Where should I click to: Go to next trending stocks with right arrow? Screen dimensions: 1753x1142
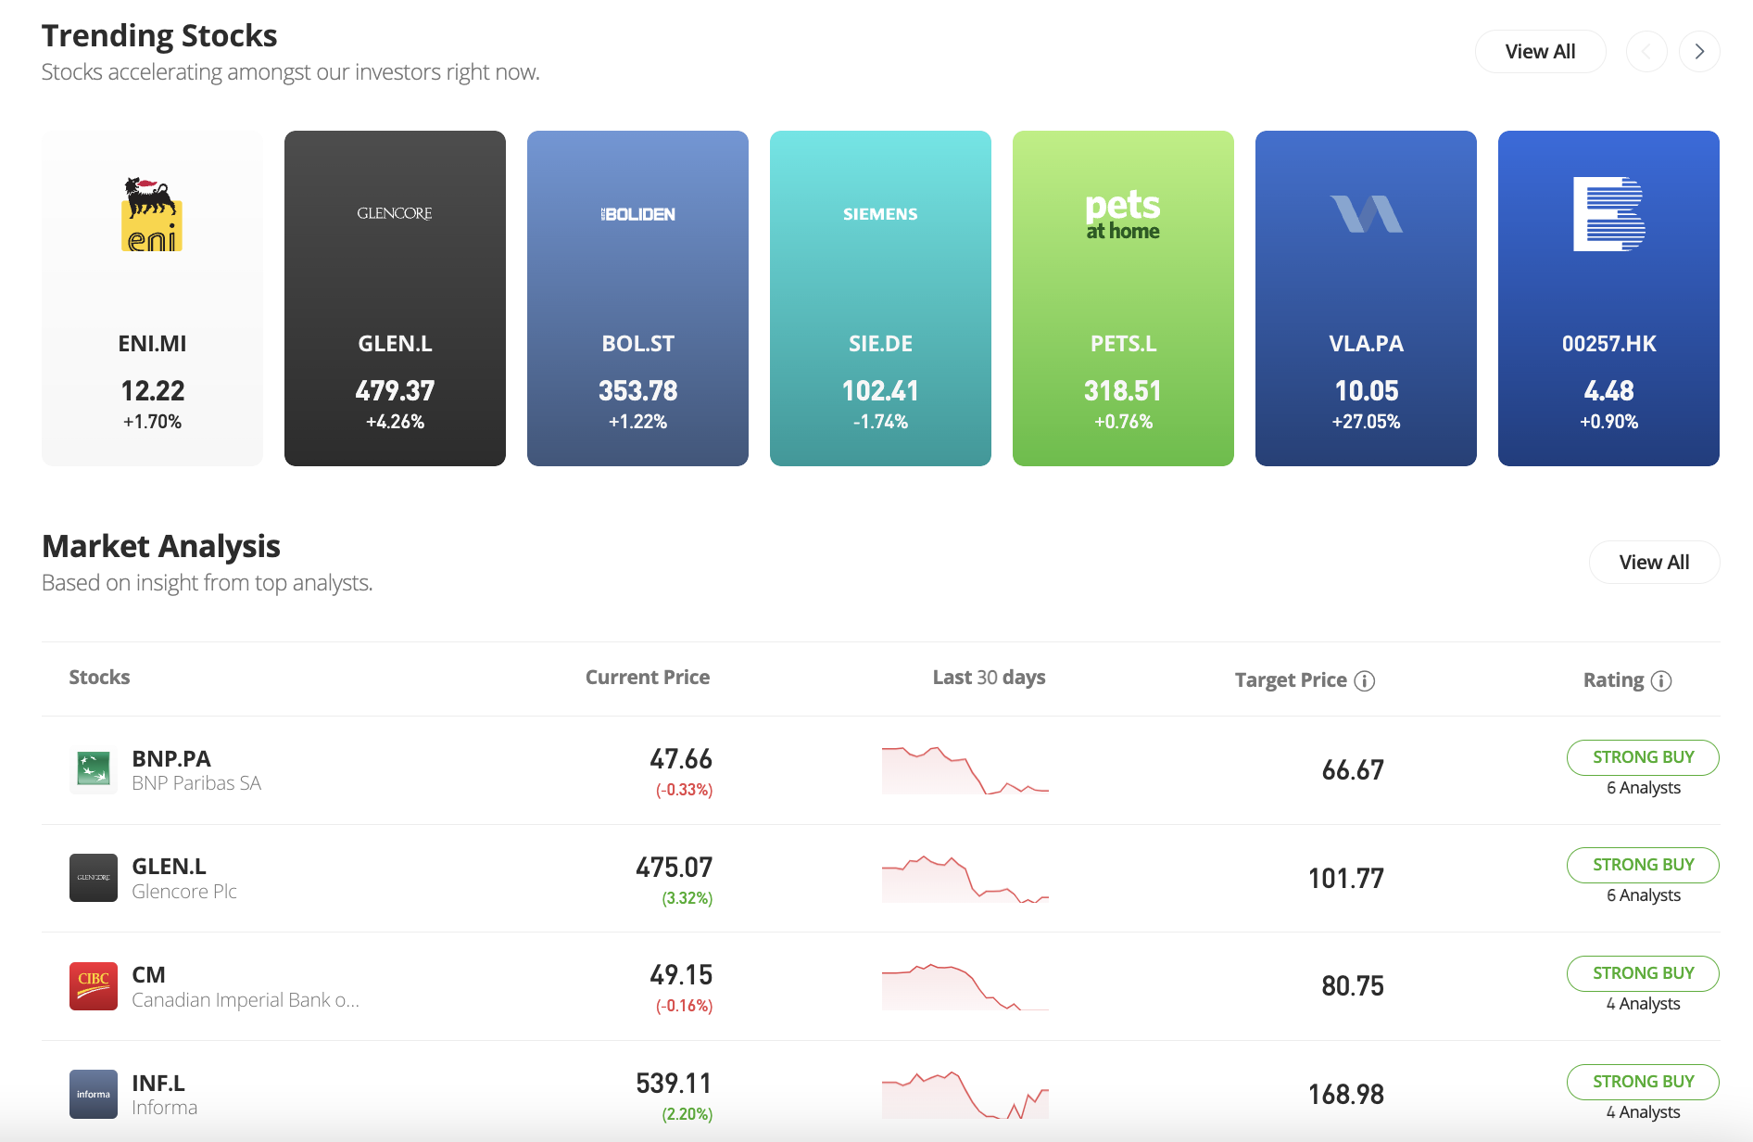[x=1699, y=52]
